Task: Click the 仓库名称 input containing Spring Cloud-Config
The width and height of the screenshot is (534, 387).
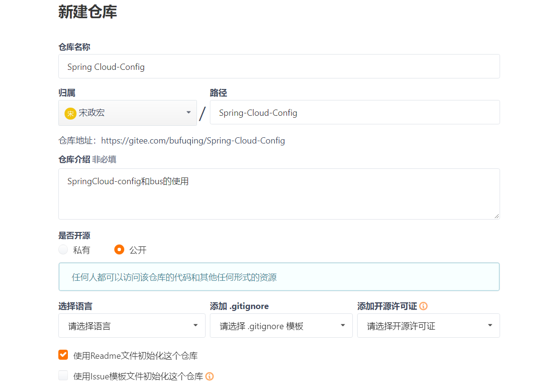Action: pos(279,66)
